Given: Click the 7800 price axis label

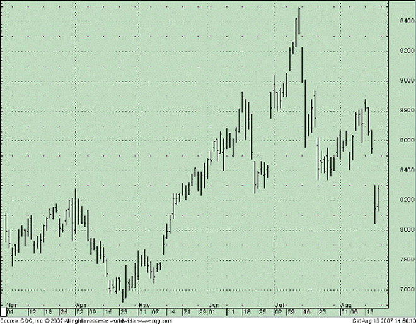Looking at the screenshot, I should (407, 260).
